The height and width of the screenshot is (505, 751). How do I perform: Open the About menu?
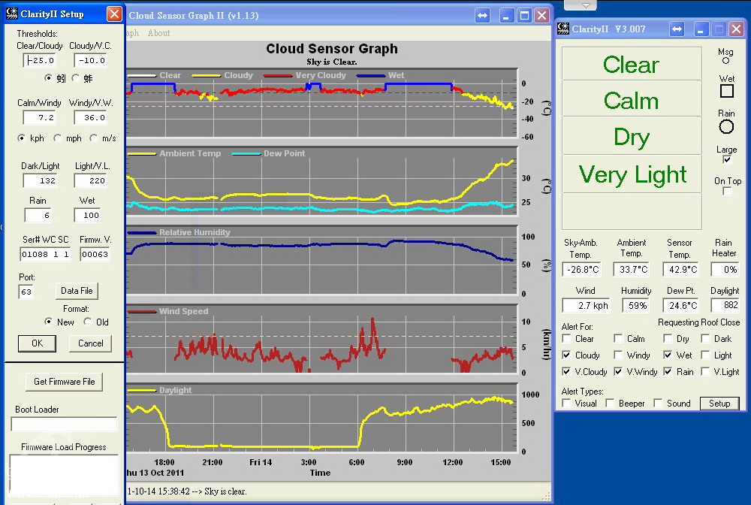pos(158,33)
